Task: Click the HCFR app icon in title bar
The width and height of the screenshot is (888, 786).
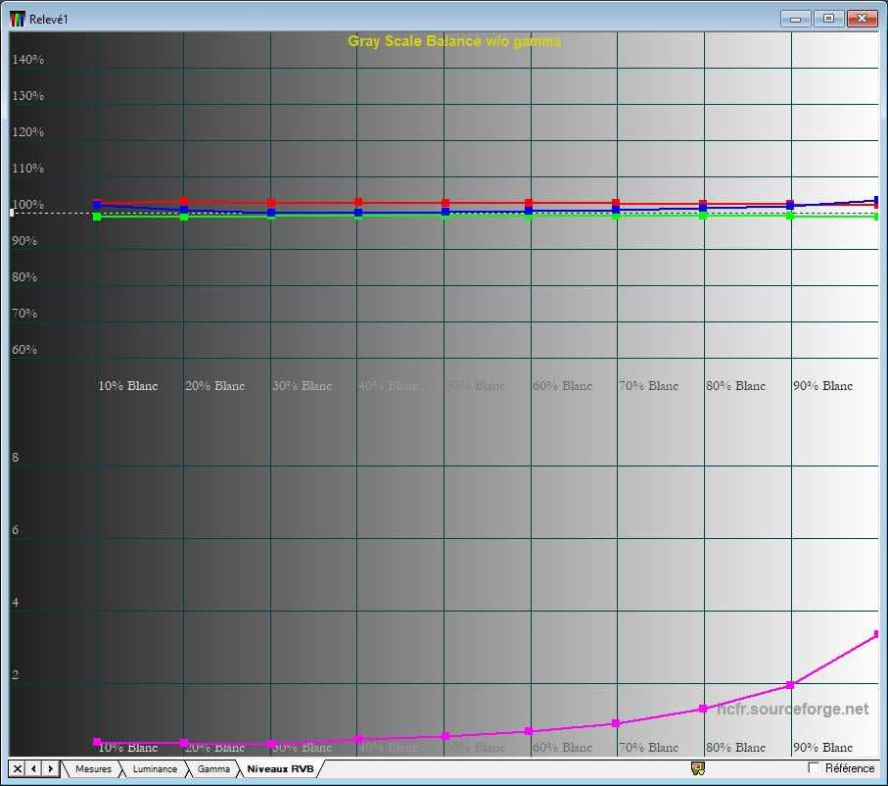Action: [x=17, y=19]
